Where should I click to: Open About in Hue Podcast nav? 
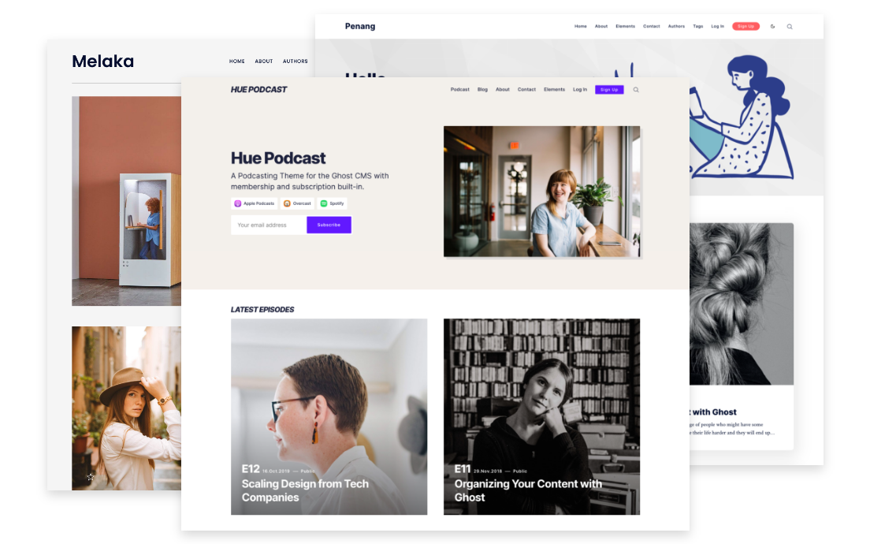503,89
